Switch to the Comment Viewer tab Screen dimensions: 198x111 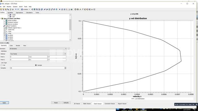click(x=110, y=104)
